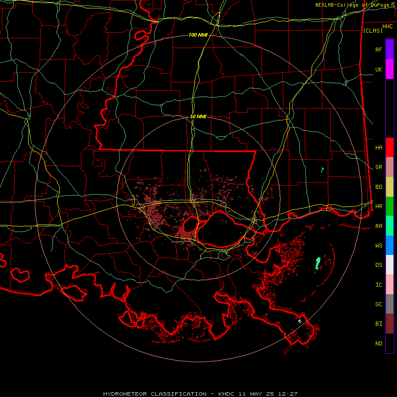
Task: Click the IC light pink legend swatch
Action: [390, 285]
